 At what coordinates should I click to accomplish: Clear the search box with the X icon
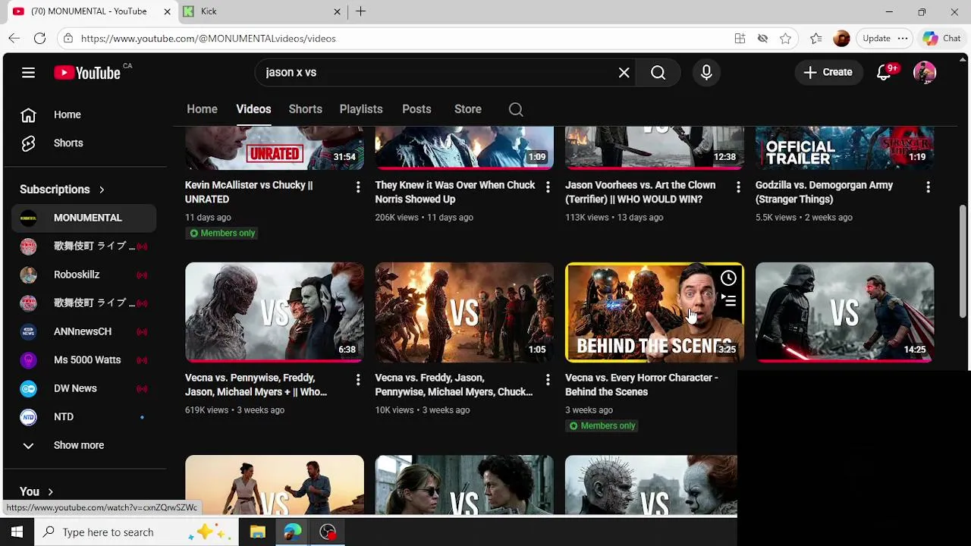(x=624, y=73)
